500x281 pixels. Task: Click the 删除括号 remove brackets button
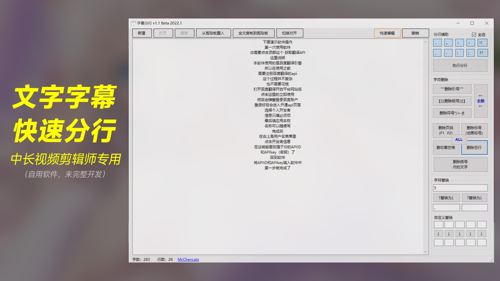(452, 101)
